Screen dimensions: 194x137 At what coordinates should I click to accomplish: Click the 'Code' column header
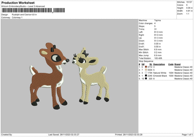click(x=171, y=64)
